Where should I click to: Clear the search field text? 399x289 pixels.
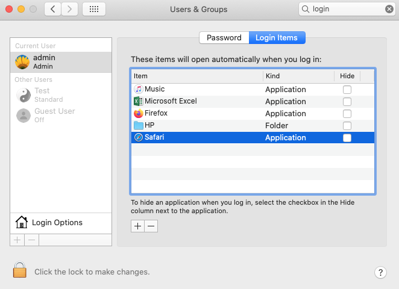(389, 9)
